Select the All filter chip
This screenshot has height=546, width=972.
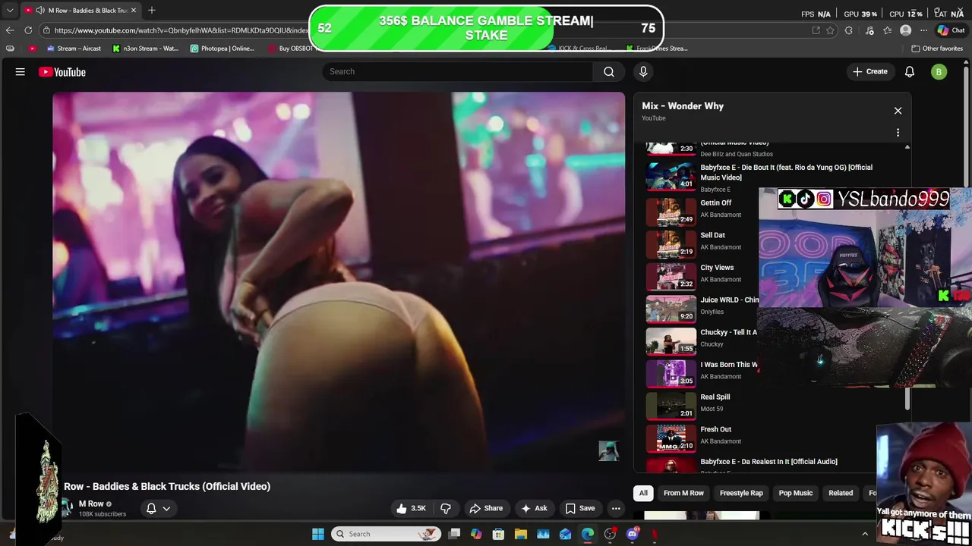pyautogui.click(x=643, y=493)
